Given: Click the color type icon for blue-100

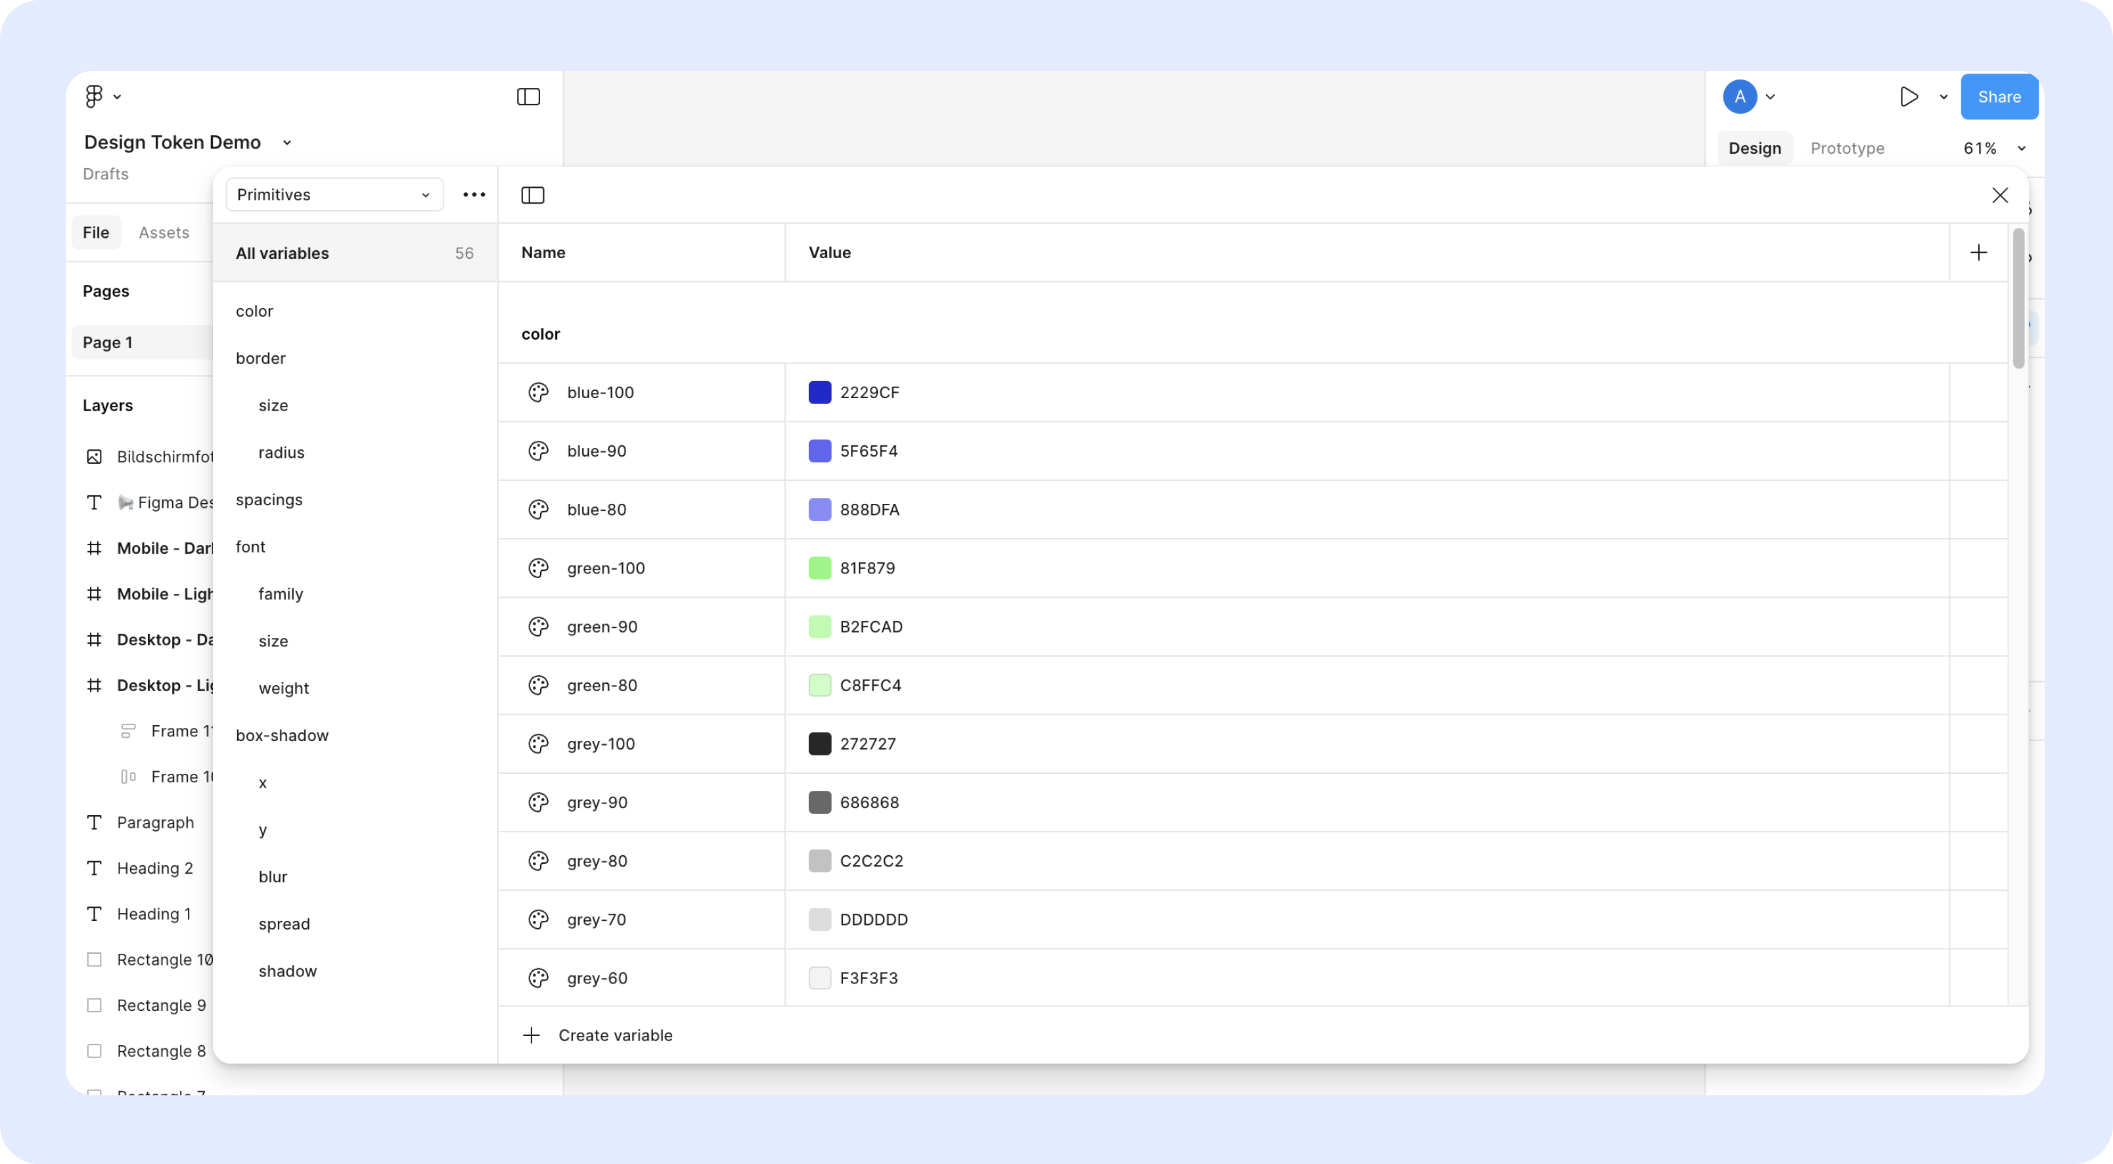Looking at the screenshot, I should pyautogui.click(x=538, y=393).
